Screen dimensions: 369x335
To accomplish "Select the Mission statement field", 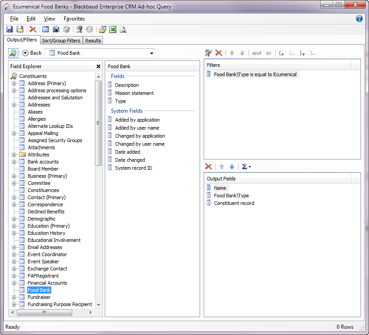I will (x=134, y=93).
